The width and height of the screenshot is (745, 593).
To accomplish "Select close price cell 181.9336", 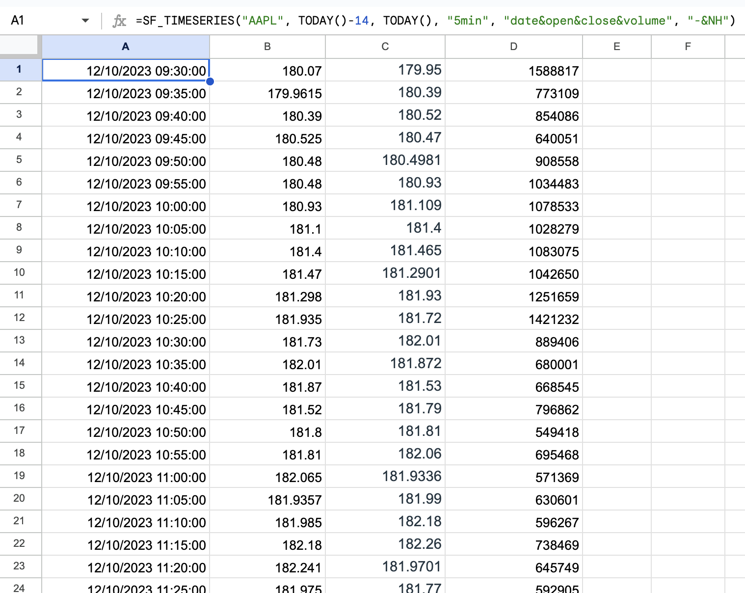I will click(385, 477).
